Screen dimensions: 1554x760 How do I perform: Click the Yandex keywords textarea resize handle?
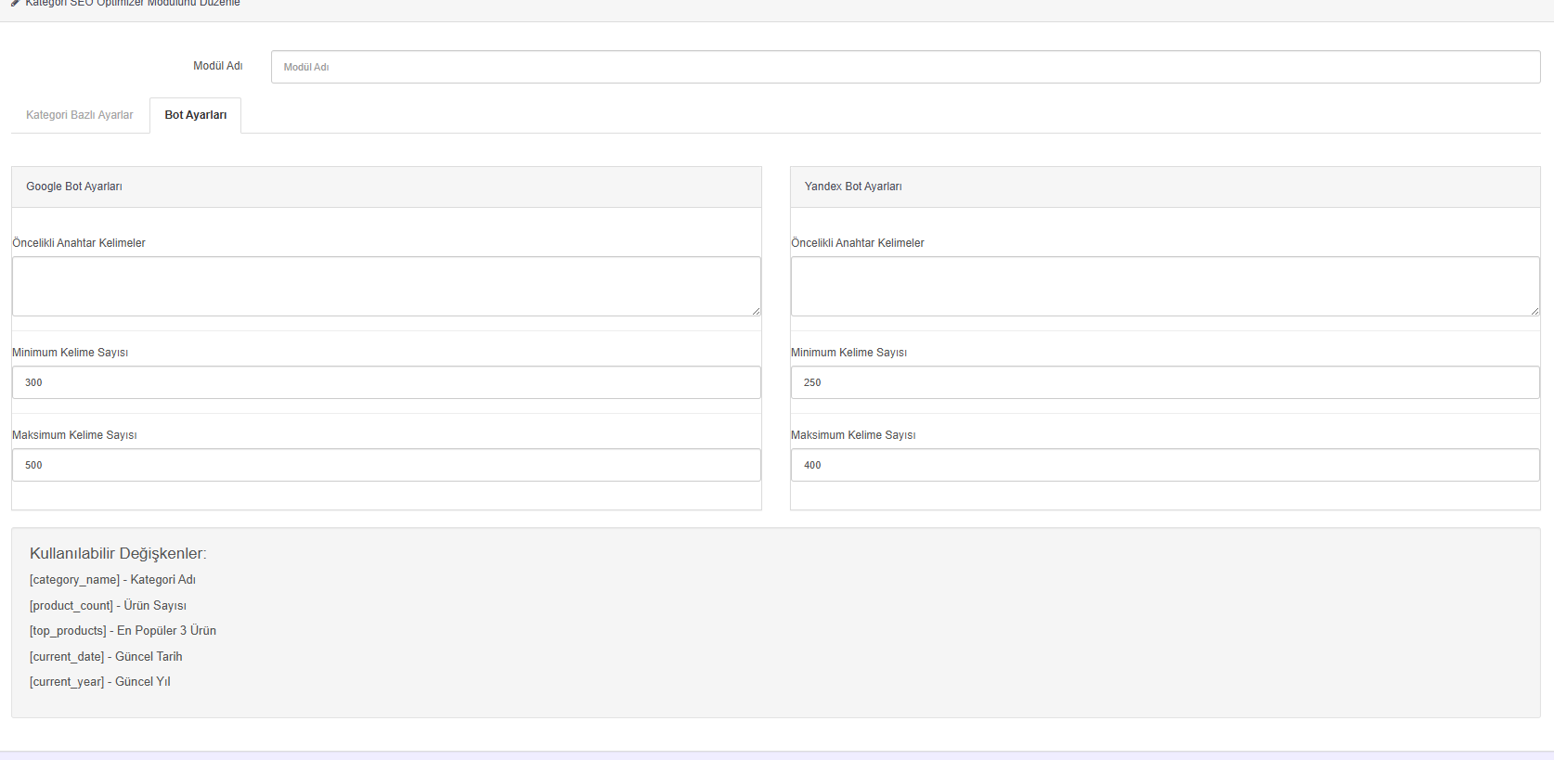pyautogui.click(x=1535, y=311)
